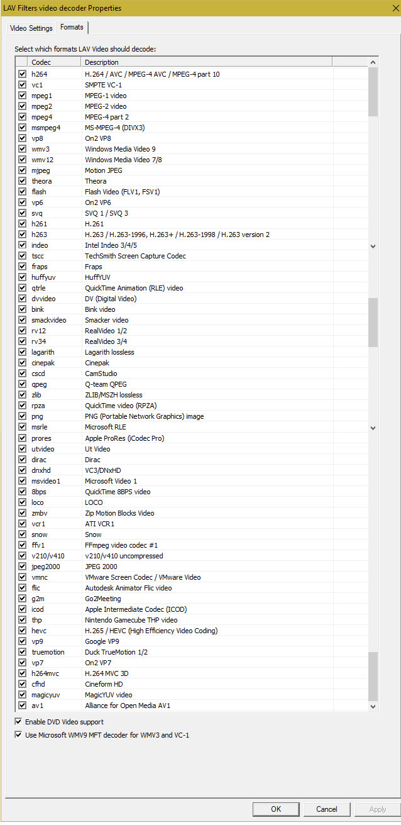401x825 pixels.
Task: Disable the prores codec checkbox
Action: pyautogui.click(x=22, y=438)
